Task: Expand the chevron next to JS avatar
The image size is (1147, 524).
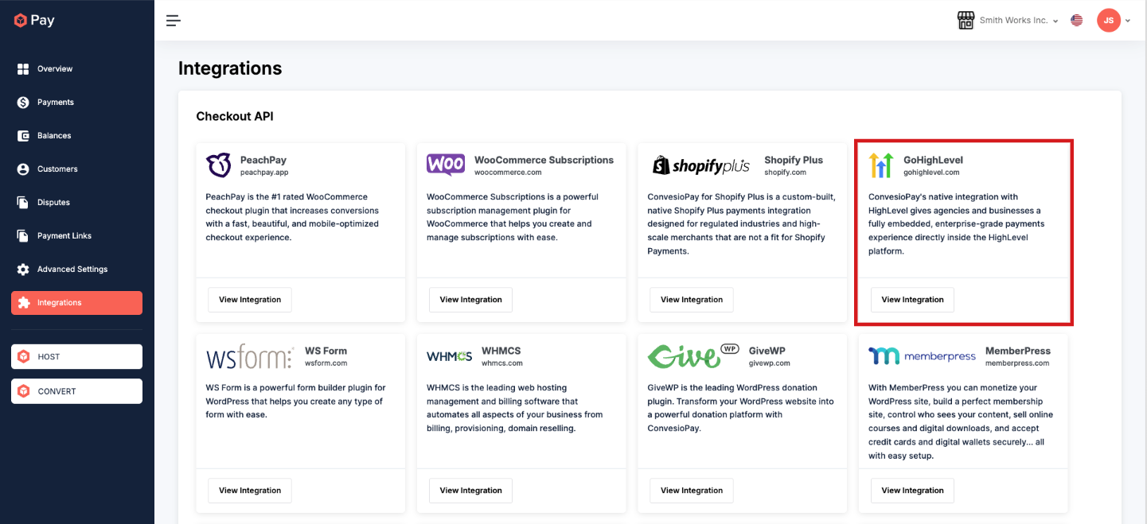Action: pyautogui.click(x=1128, y=21)
